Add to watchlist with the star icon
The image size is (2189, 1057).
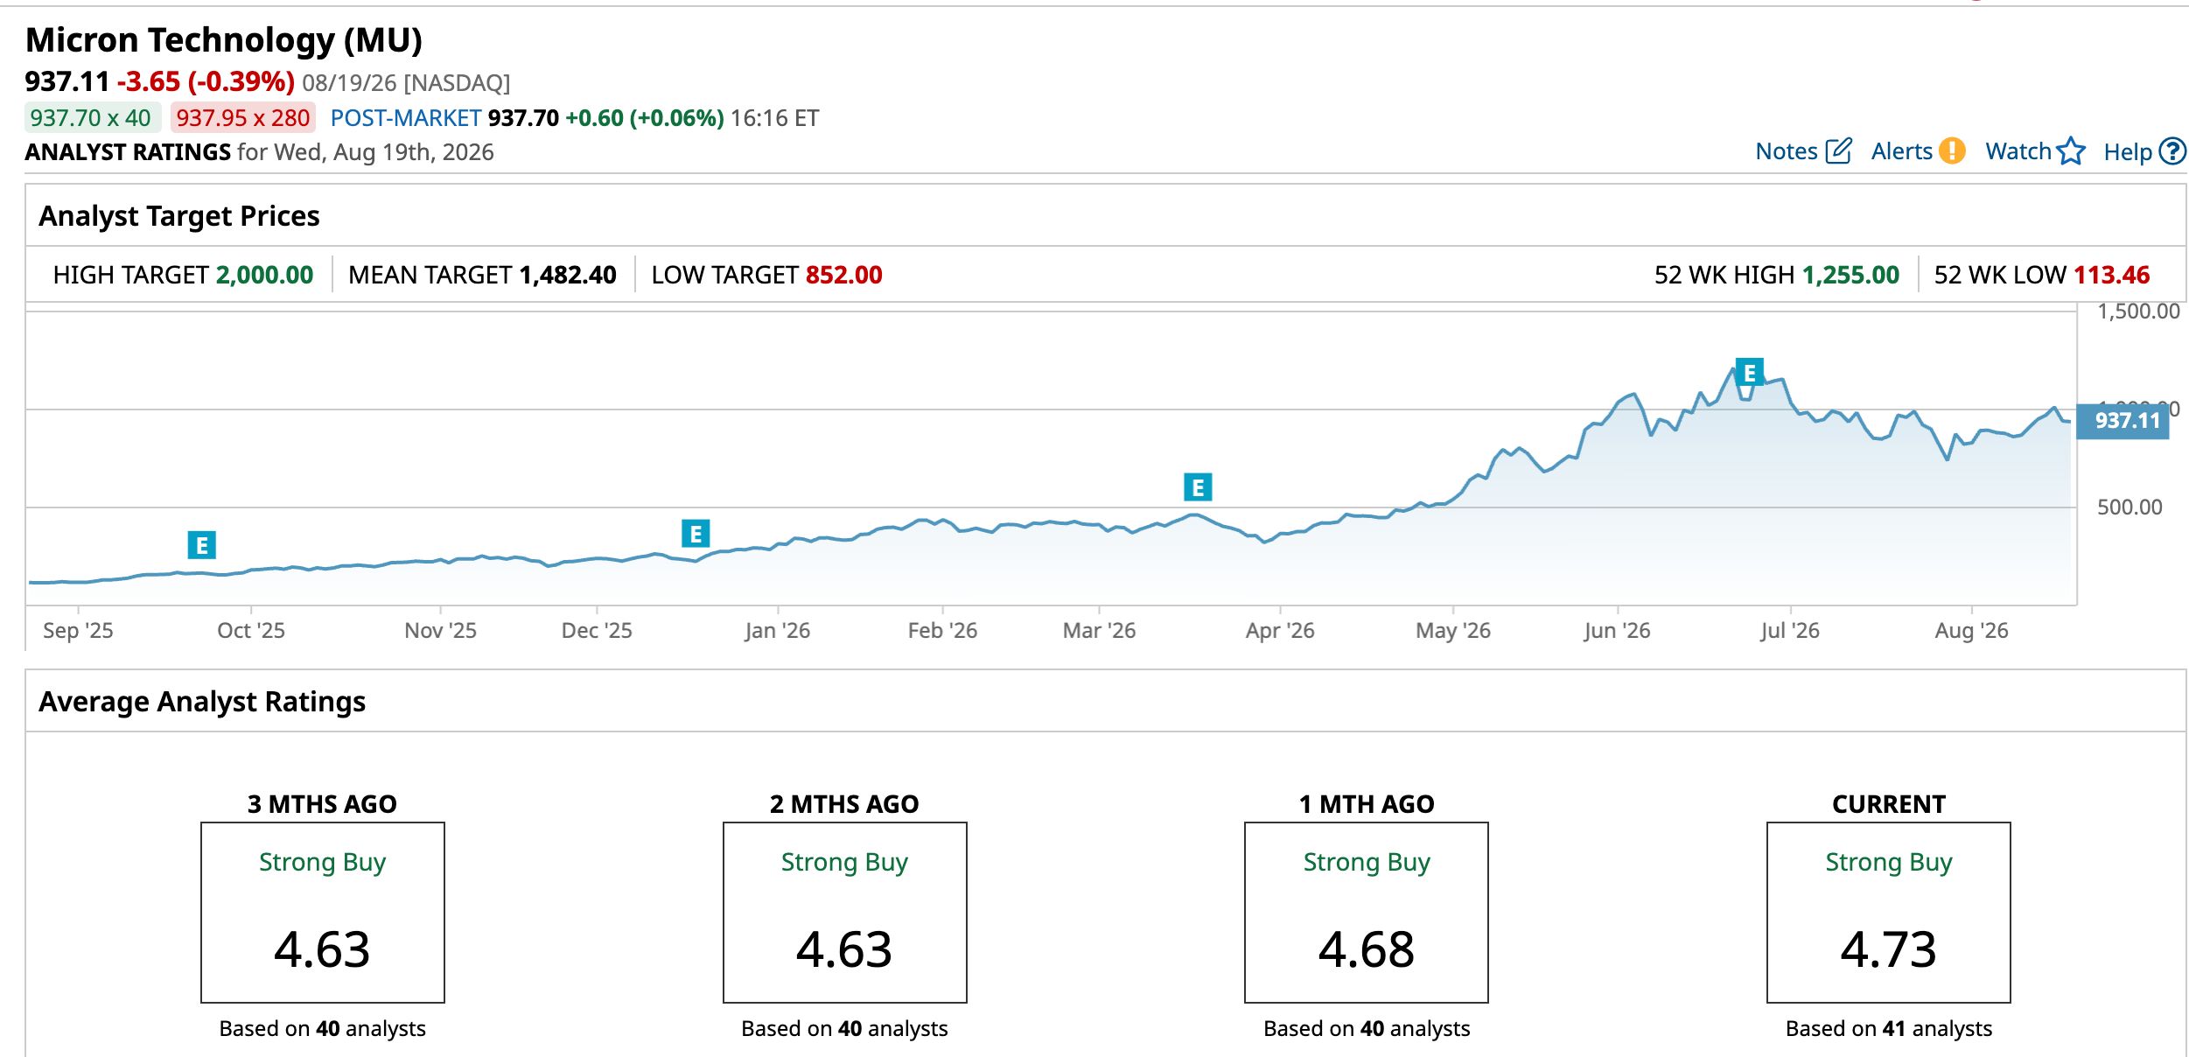tap(2071, 151)
